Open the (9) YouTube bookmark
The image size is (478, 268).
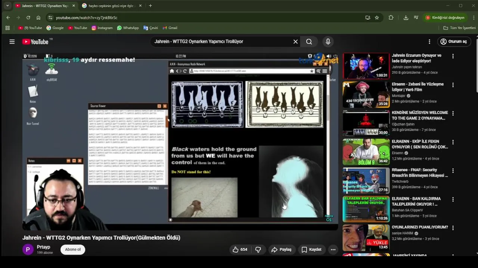(x=30, y=28)
